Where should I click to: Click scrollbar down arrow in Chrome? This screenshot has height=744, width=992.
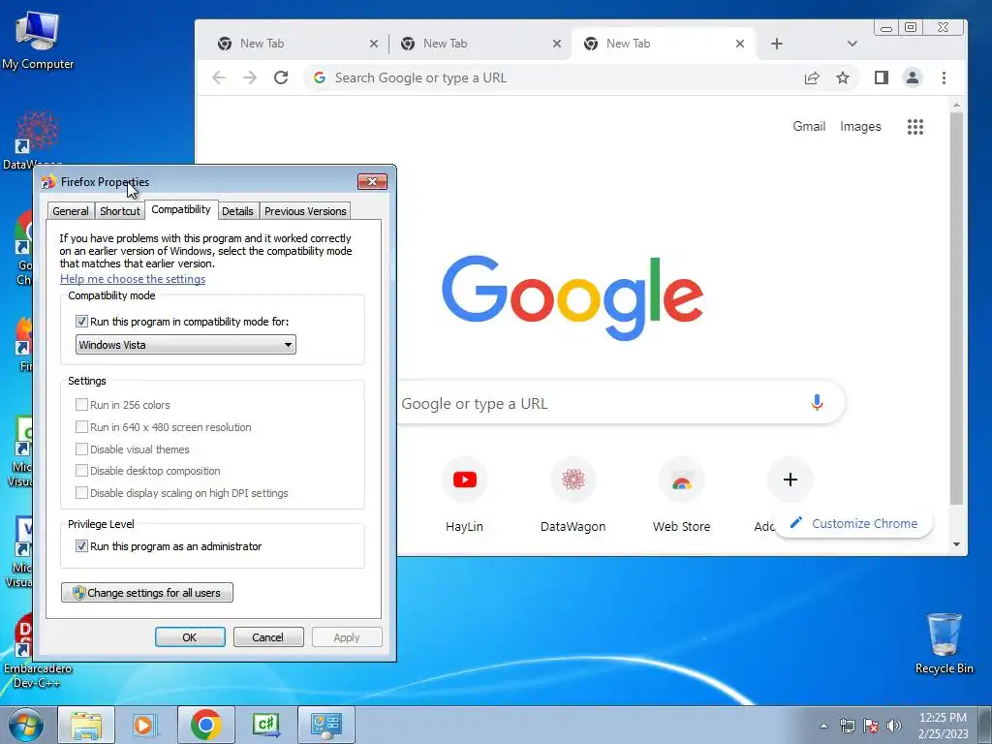[956, 544]
